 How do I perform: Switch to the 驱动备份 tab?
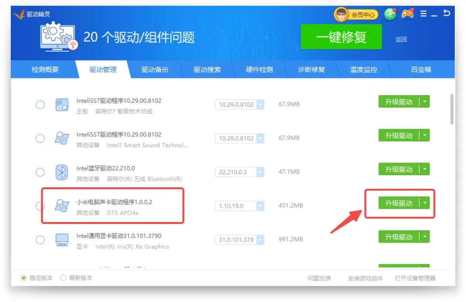tap(155, 70)
